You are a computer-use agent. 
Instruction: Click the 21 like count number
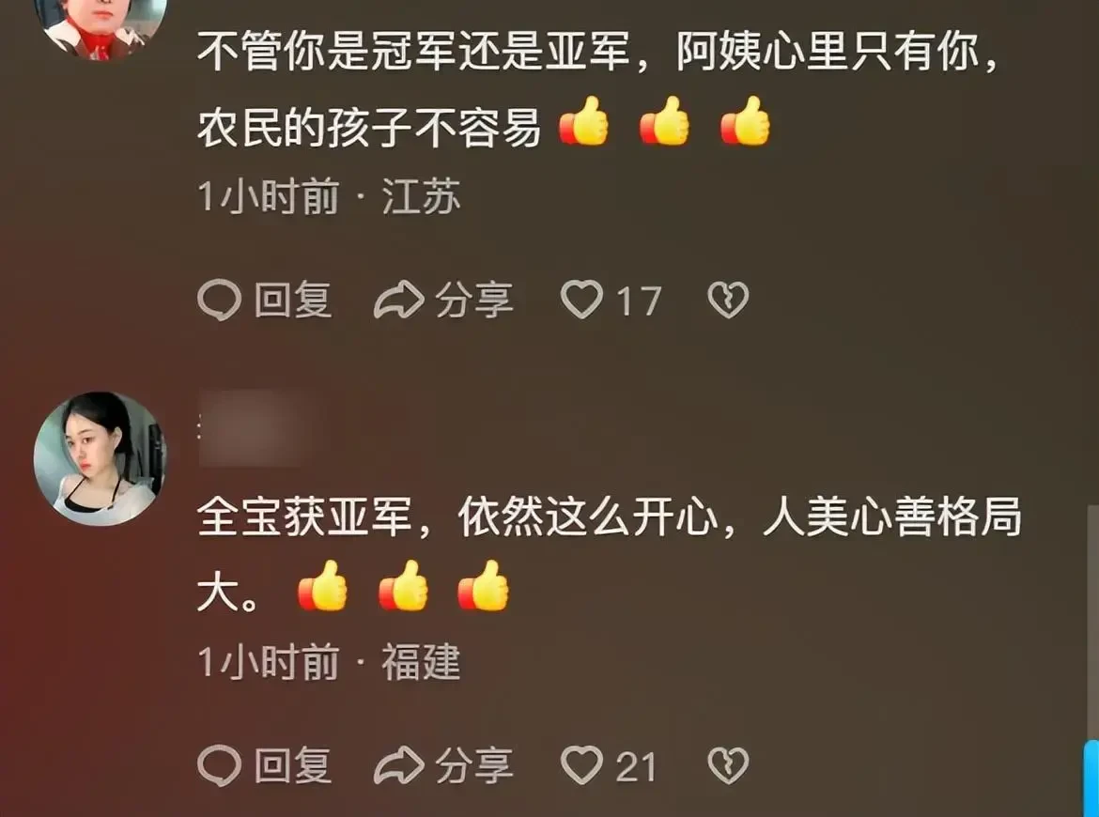click(x=637, y=766)
